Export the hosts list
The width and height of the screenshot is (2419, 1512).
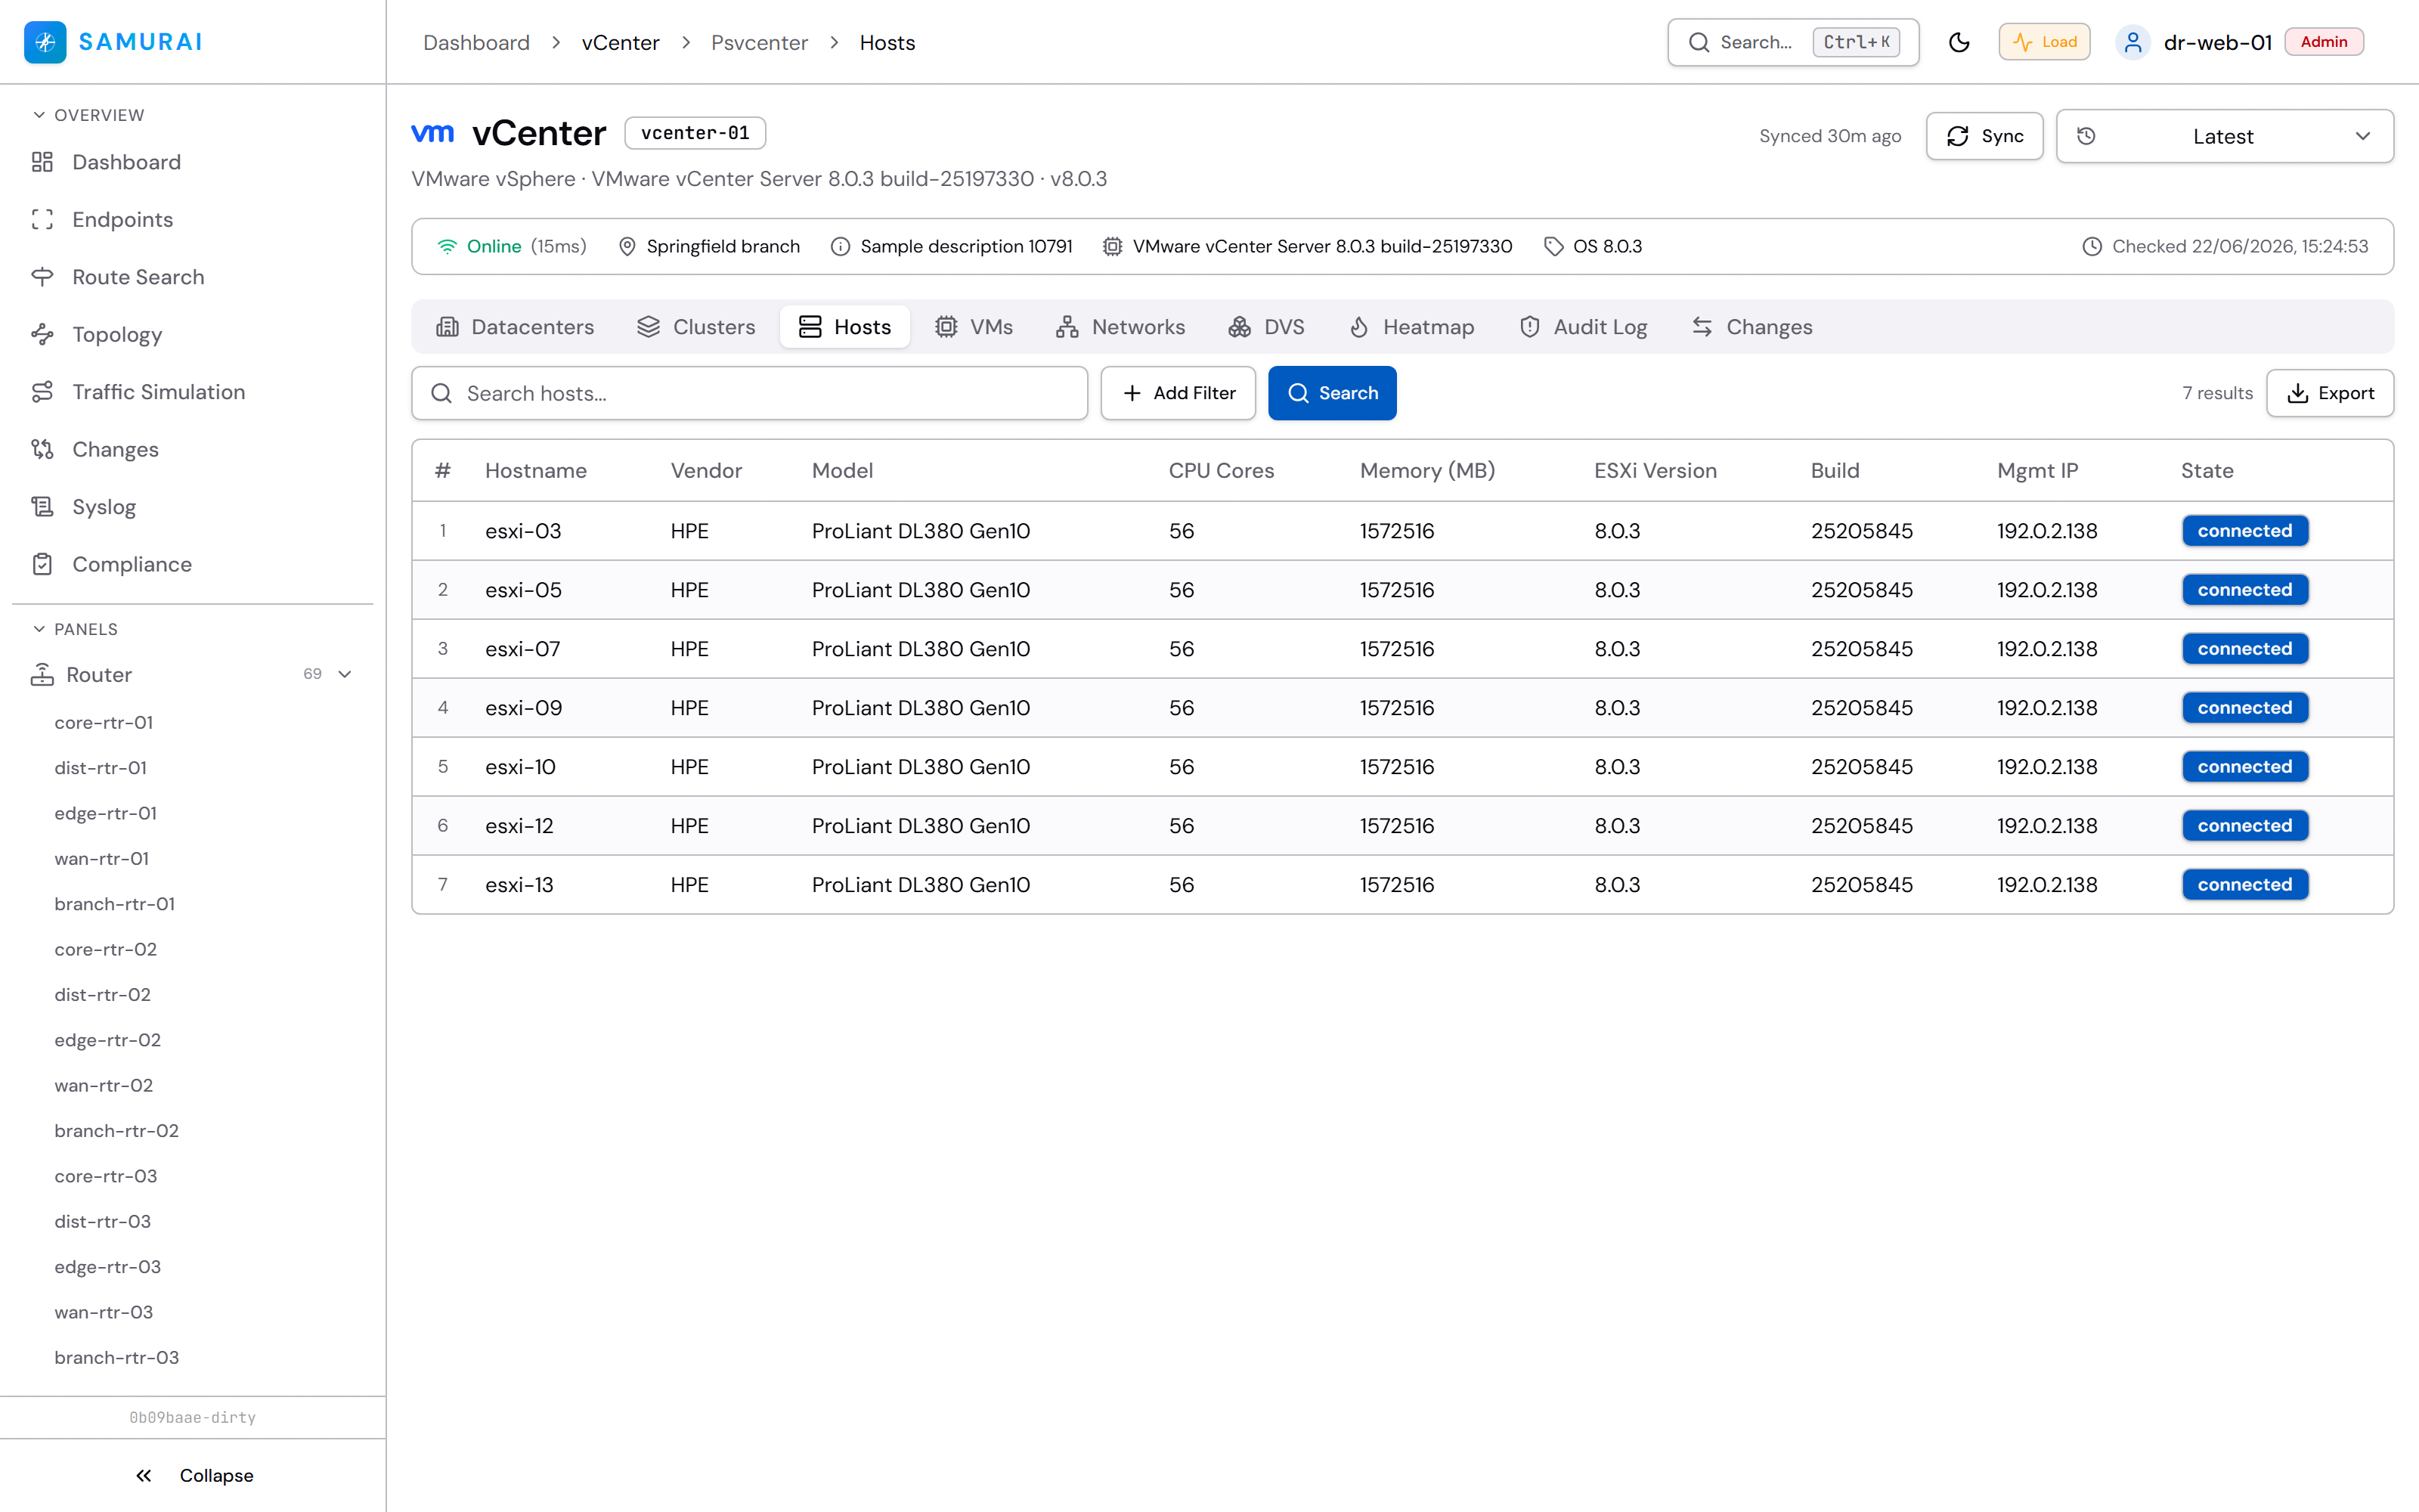[2330, 393]
